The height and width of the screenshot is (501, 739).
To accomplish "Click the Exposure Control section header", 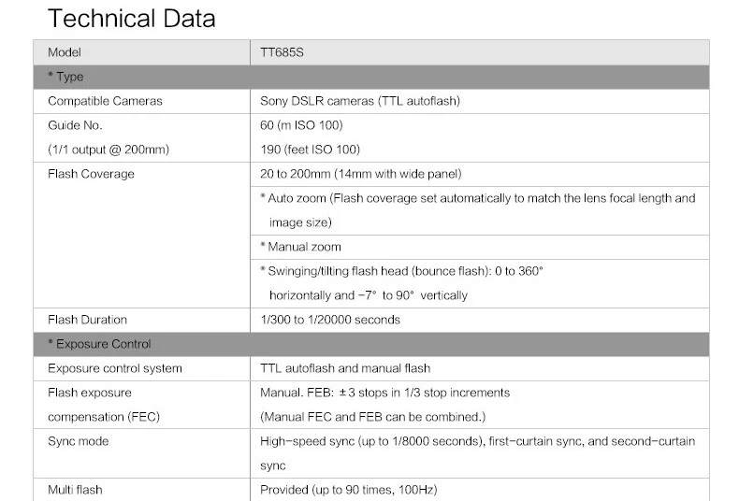I will tap(371, 344).
